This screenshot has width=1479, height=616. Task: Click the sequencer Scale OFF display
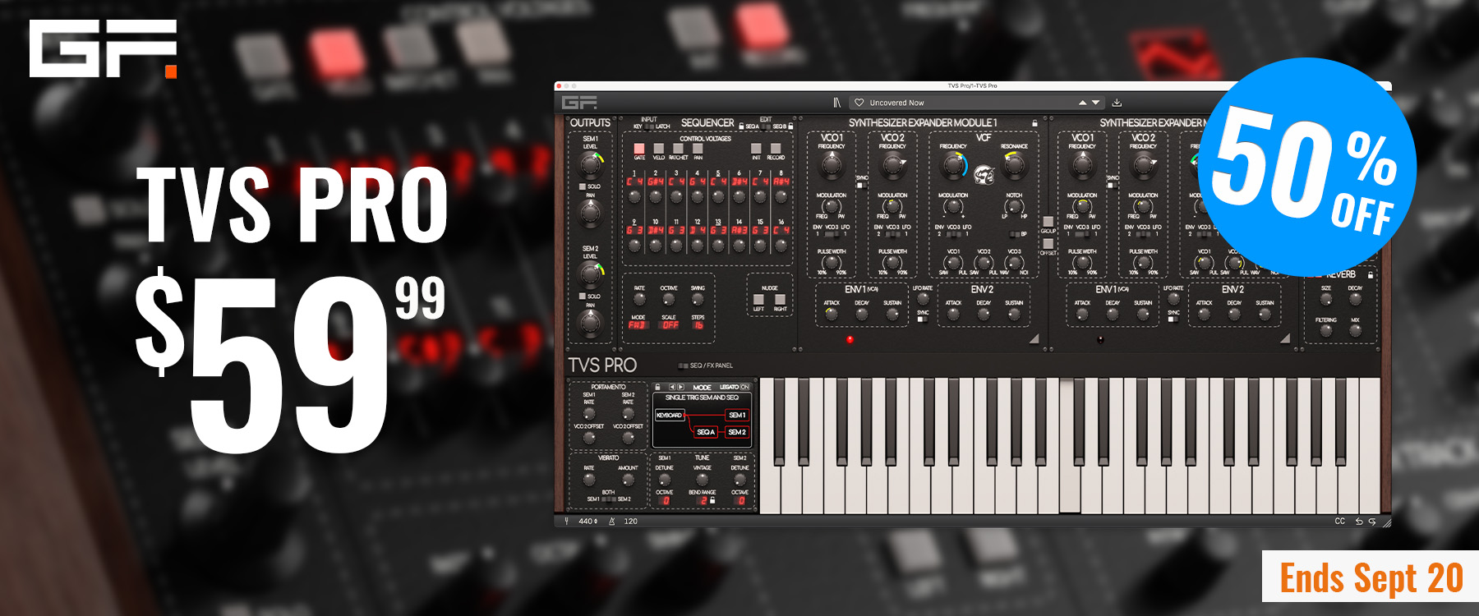pyautogui.click(x=670, y=325)
